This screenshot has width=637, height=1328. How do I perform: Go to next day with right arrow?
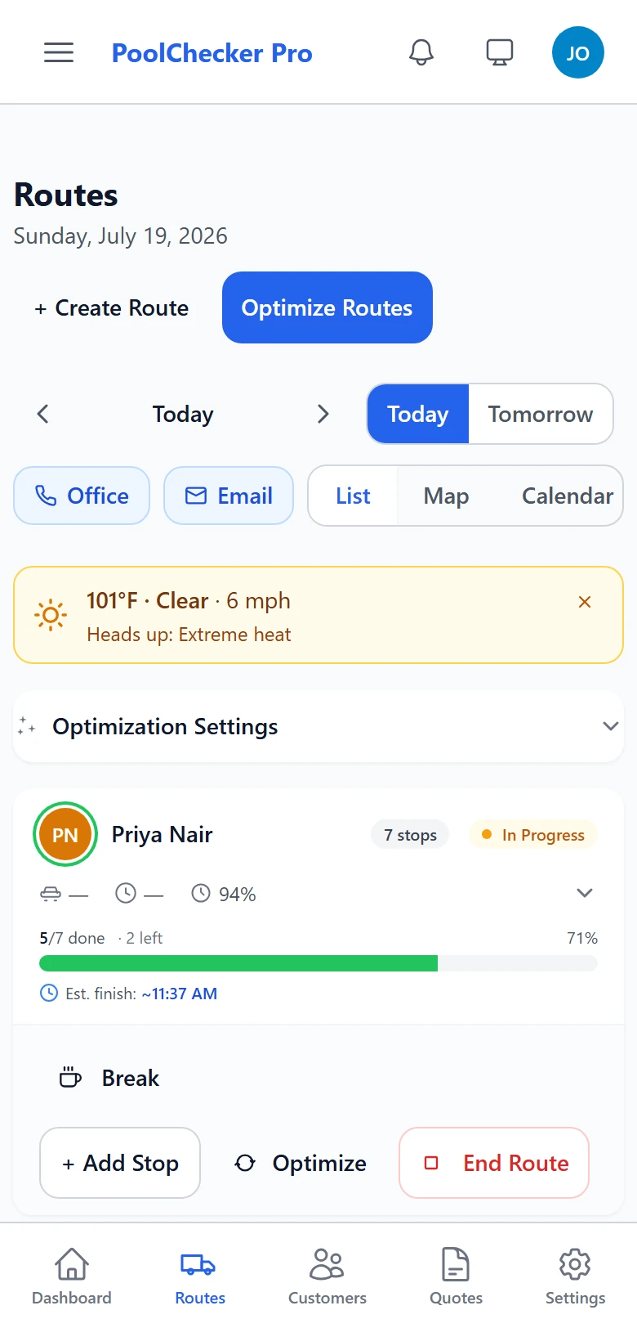pyautogui.click(x=323, y=414)
